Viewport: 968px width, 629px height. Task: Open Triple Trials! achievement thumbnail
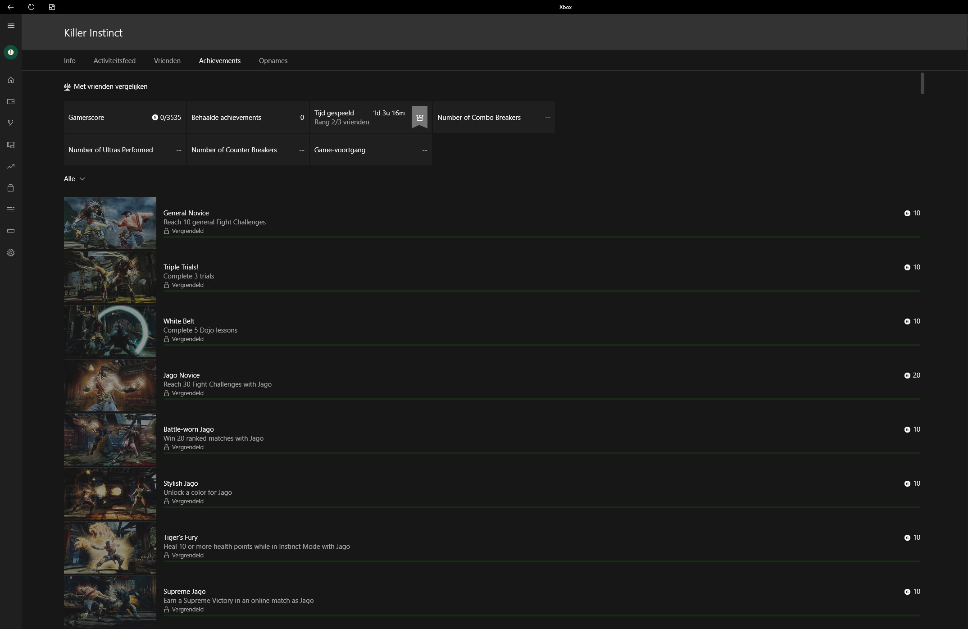pyautogui.click(x=110, y=277)
